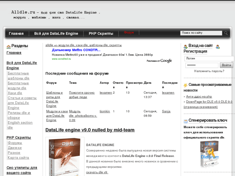The width and height of the screenshot is (235, 176).
Task: Click the alldle breadcrumb link
Action: [83, 45]
